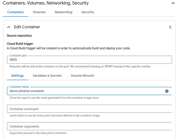This screenshot has width=185, height=139.
Task: Click the 'Close the input' helper text
Action: click(x=54, y=98)
